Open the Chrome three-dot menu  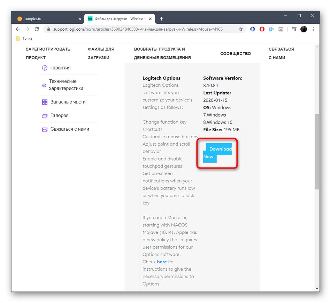pyautogui.click(x=313, y=29)
